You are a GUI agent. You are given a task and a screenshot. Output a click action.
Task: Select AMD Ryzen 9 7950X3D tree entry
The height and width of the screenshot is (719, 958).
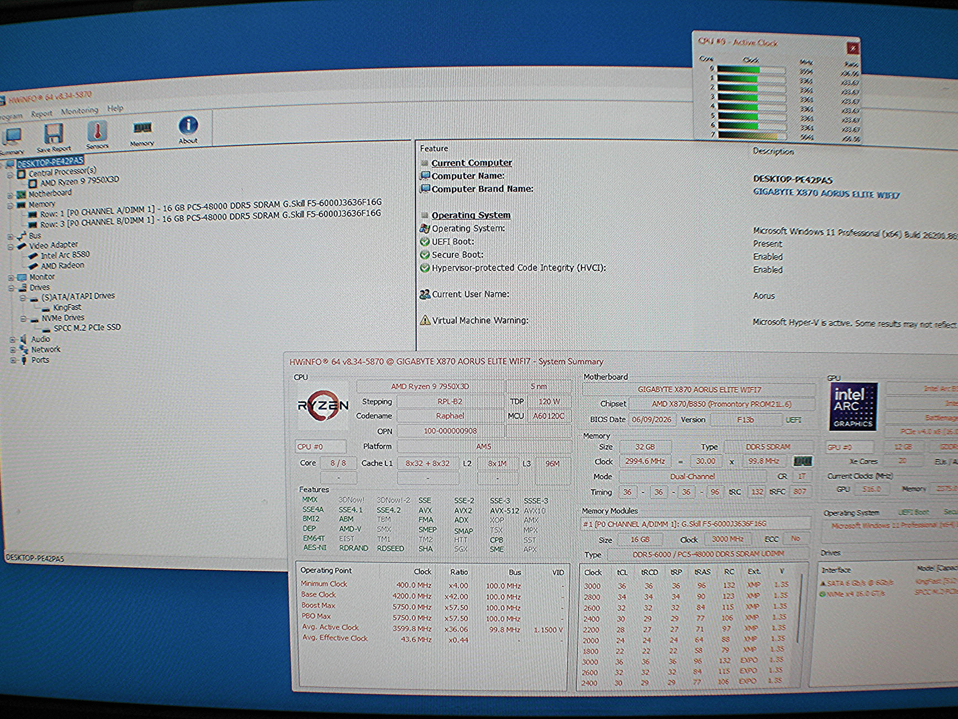[x=80, y=181]
